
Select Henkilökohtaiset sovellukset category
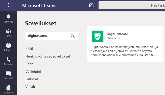(x=48, y=56)
